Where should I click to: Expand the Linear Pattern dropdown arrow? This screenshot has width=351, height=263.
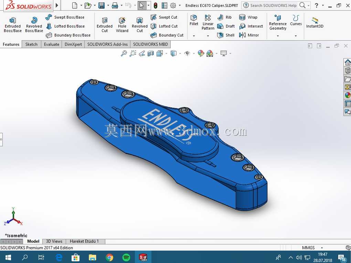point(208,35)
